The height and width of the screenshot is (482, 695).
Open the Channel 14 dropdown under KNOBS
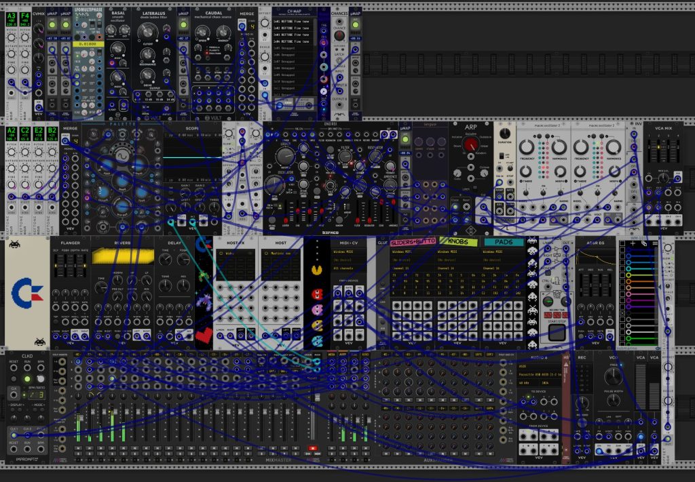[457, 268]
